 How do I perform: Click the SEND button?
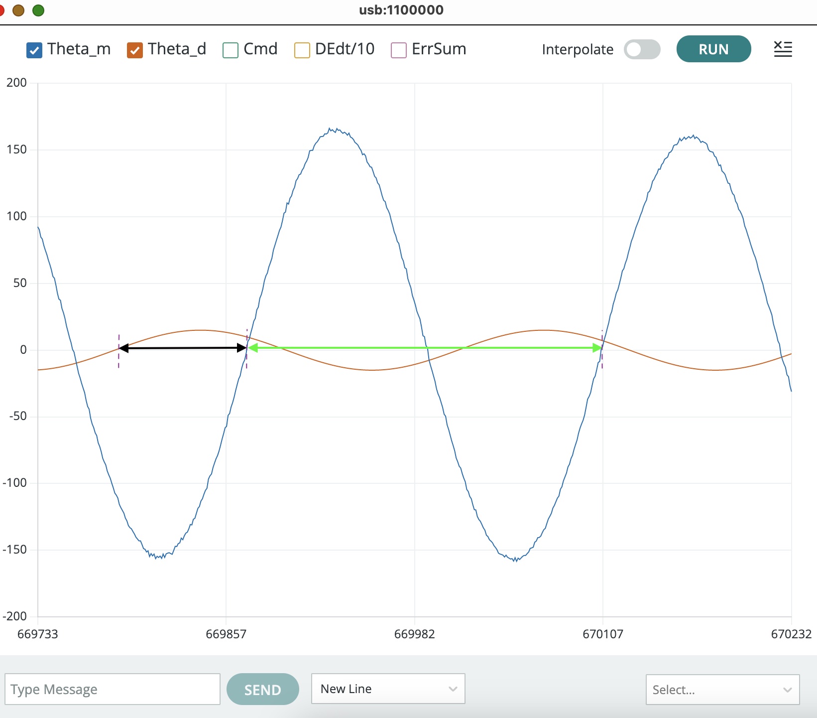click(262, 689)
